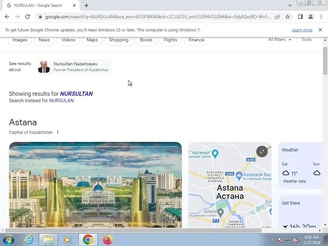Click the scroll right arrow

(x=320, y=231)
